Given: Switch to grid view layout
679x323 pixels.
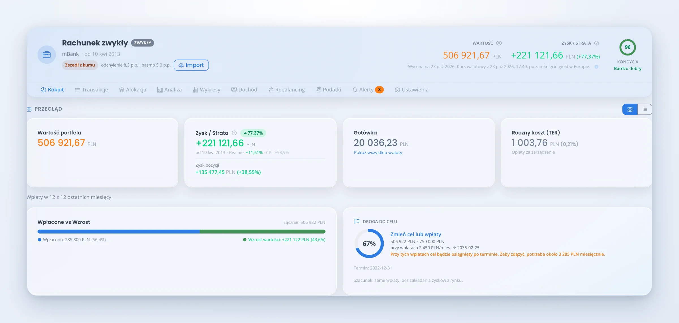Looking at the screenshot, I should point(630,110).
